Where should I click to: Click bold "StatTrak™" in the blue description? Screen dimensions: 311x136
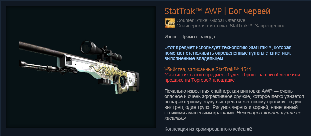[x=260, y=48]
